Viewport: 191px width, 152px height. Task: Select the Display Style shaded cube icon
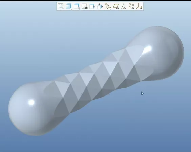(x=69, y=6)
